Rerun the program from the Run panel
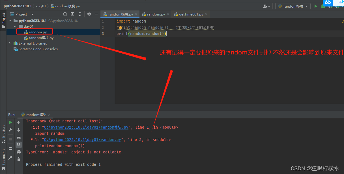The image size is (344, 174). tap(10, 122)
